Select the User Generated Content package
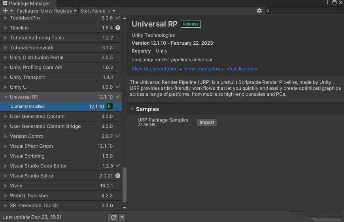The width and height of the screenshot is (344, 222). [x=61, y=116]
